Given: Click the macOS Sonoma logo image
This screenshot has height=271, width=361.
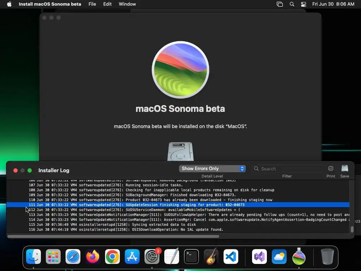Looking at the screenshot, I should (x=180, y=70).
